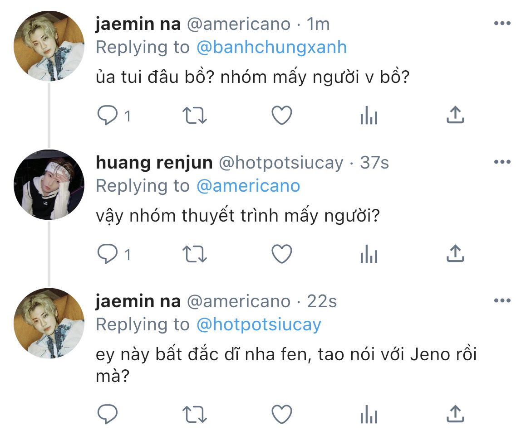Share jaemin na's first tweet

click(455, 116)
